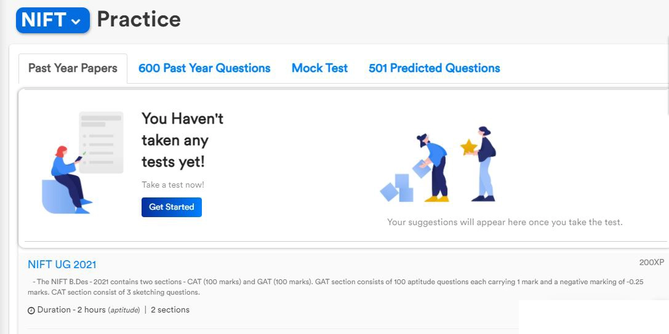Switch to the Past Year Papers tab
This screenshot has width=669, height=334.
(73, 68)
